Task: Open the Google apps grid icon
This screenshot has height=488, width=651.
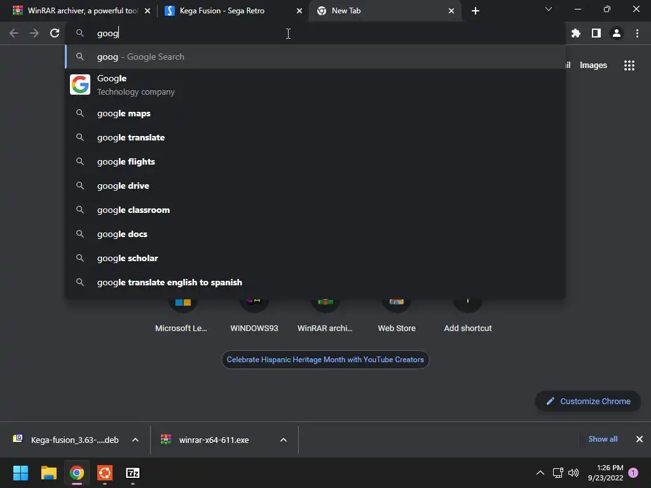Action: click(629, 65)
